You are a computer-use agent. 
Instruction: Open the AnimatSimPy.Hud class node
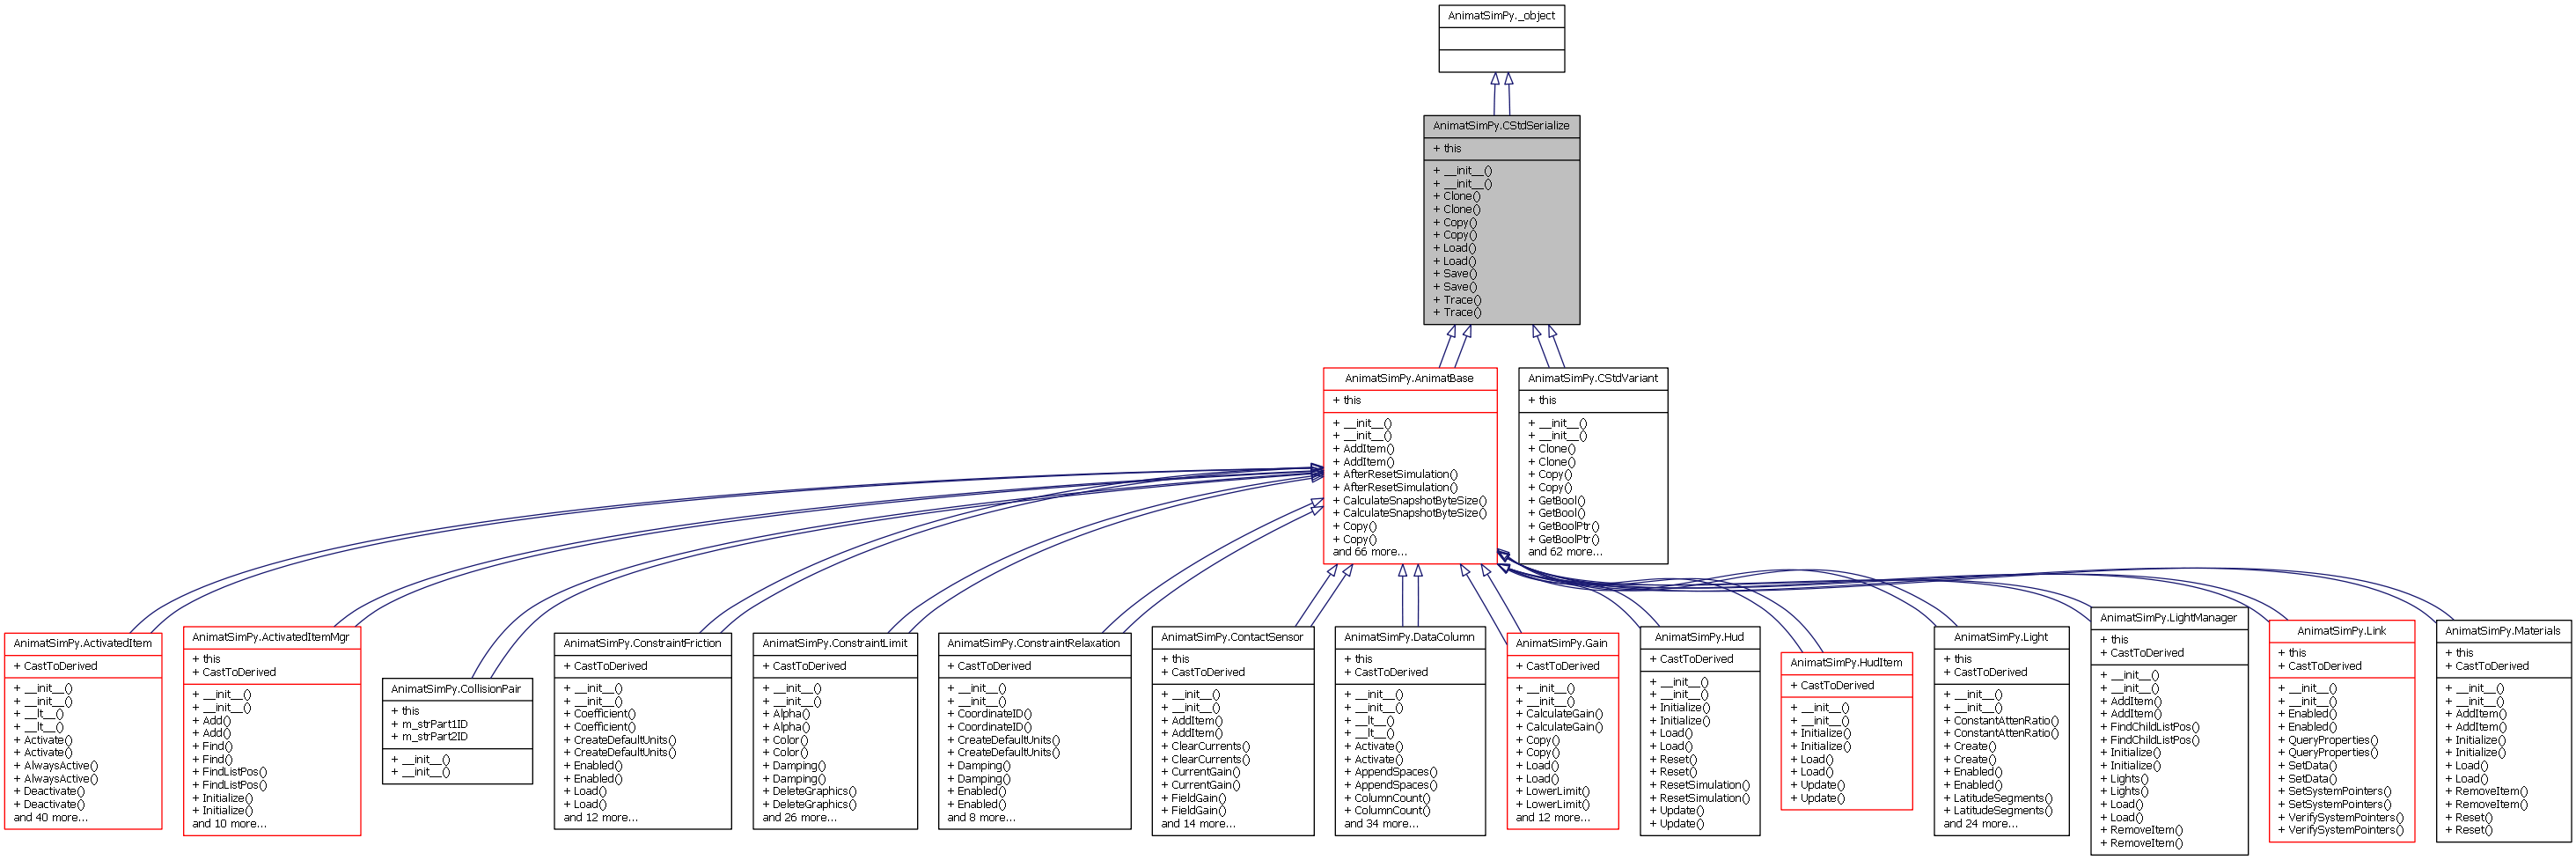point(1699,731)
